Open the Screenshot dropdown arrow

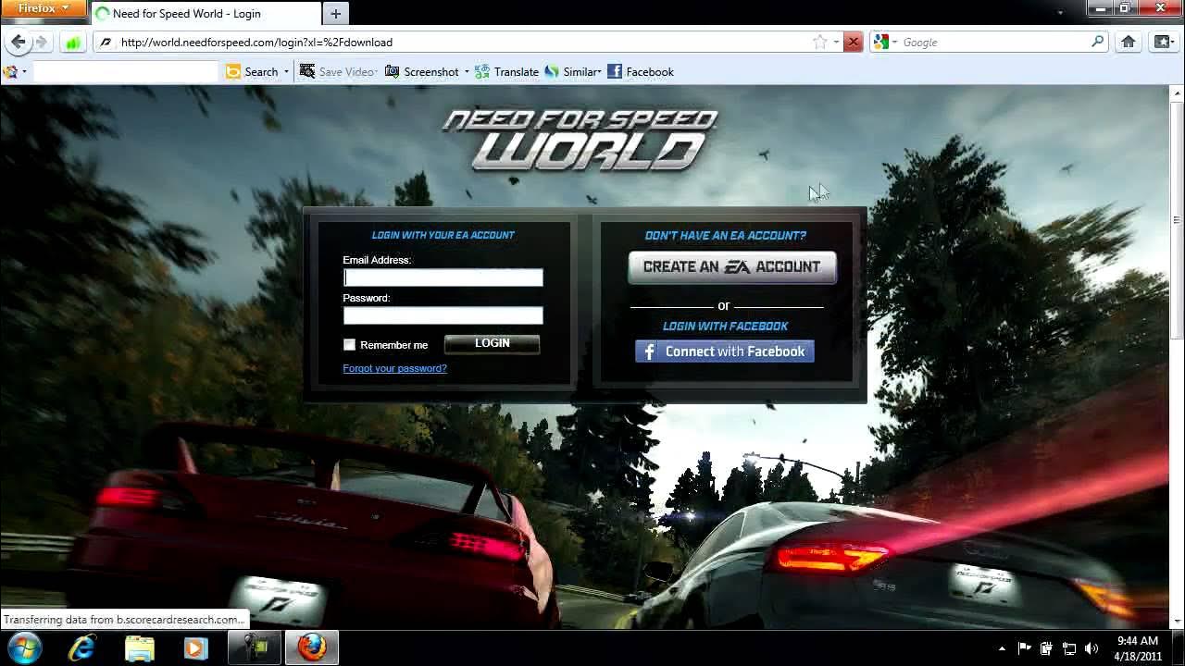tap(467, 71)
